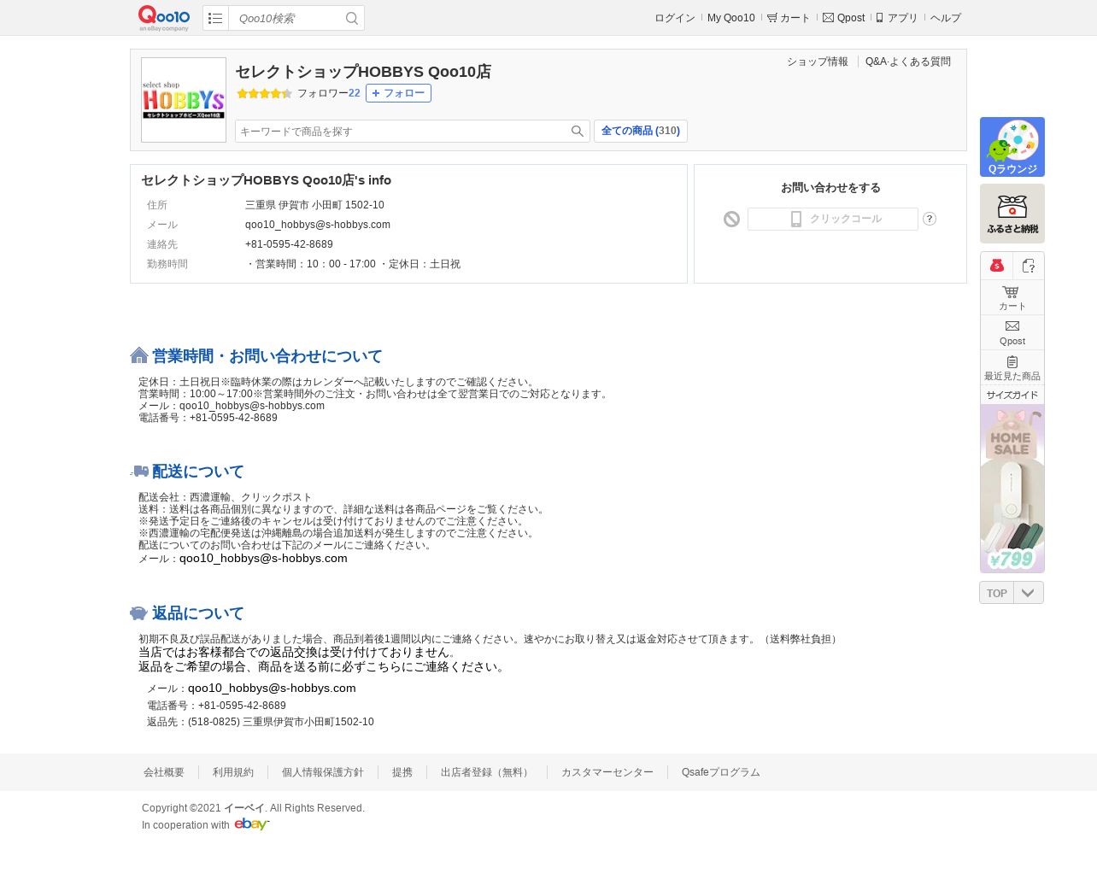Click the Qoo10検索 search field
Image resolution: width=1097 pixels, height=885 pixels.
pyautogui.click(x=285, y=18)
